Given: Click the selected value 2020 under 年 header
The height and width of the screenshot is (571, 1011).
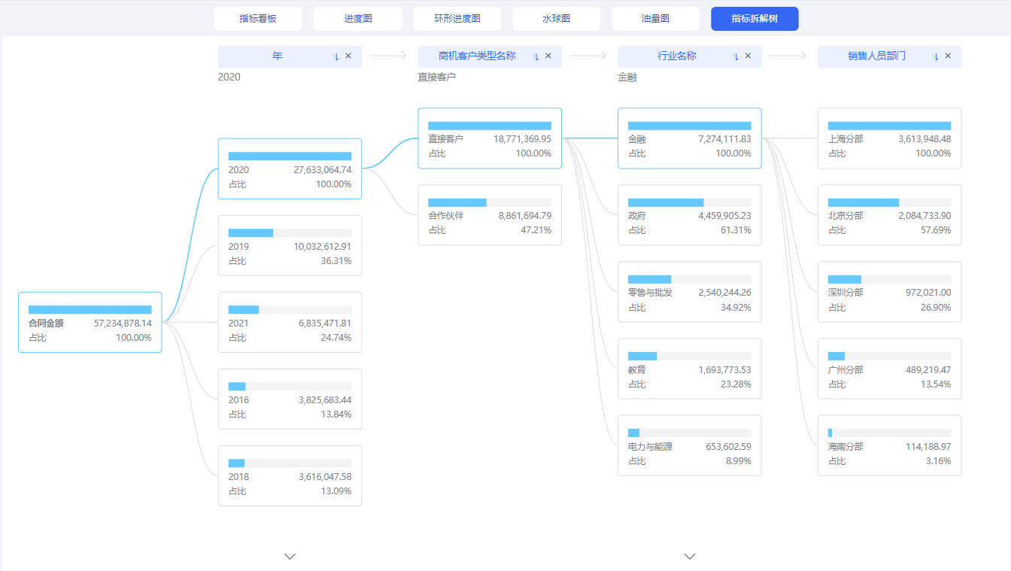Looking at the screenshot, I should [x=229, y=77].
